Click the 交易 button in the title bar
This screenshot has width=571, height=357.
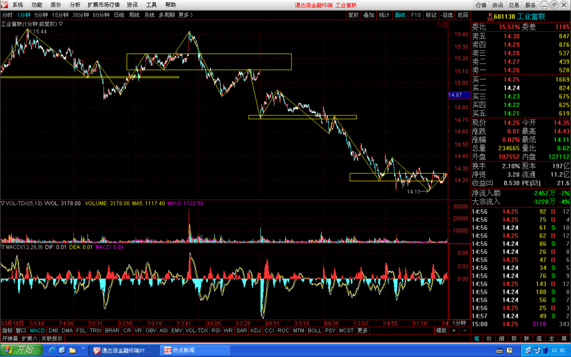pyautogui.click(x=514, y=4)
